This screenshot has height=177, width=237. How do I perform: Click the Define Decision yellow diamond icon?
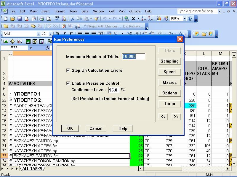pyautogui.click(x=13, y=41)
